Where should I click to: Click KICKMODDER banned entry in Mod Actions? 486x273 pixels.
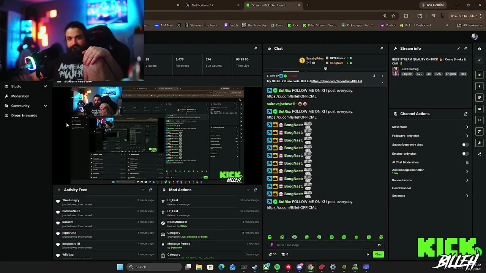tap(210, 224)
